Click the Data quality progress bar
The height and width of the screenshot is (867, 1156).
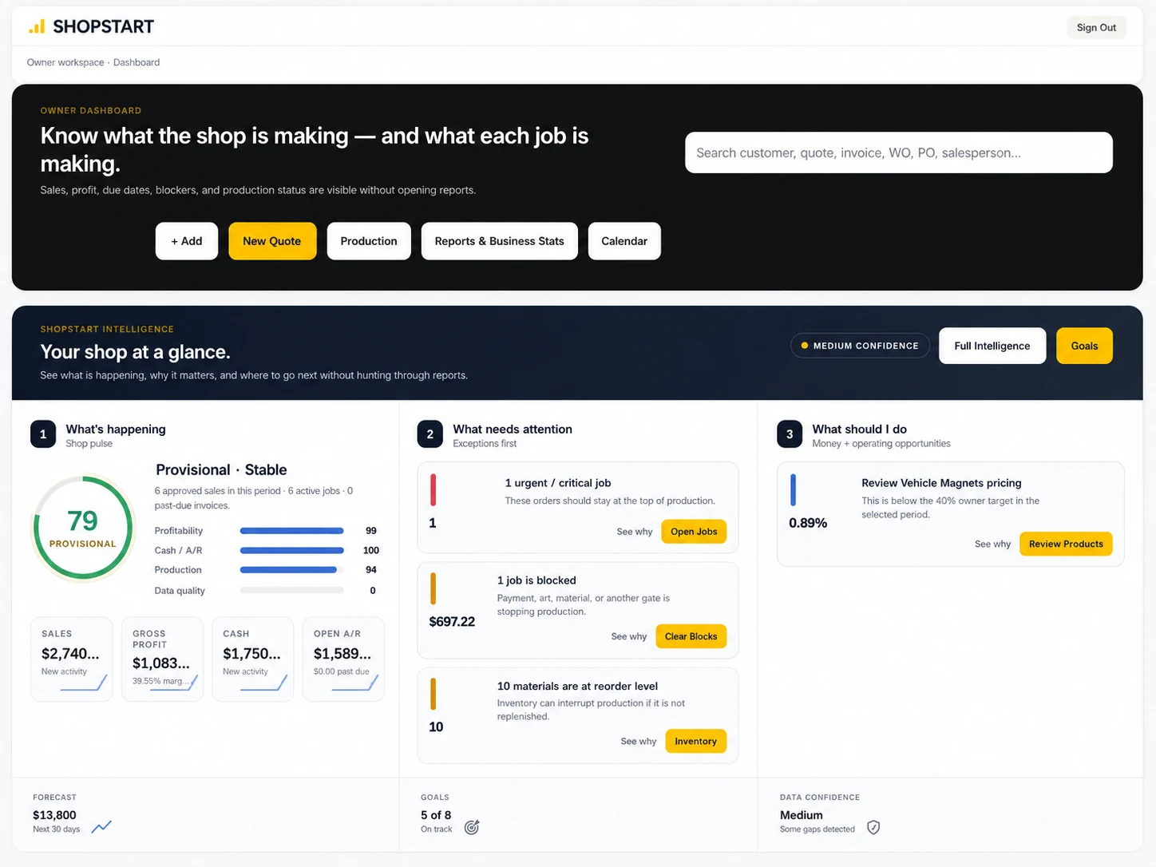click(x=292, y=591)
